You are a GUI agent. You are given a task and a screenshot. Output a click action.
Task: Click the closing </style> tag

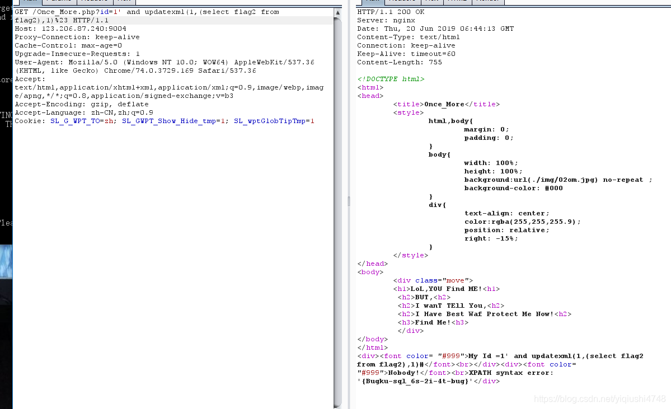410,255
